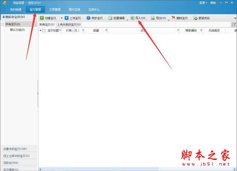The height and width of the screenshot is (171, 237).
Task: Select the 所有宝贝(0) list tab
Action: point(47,24)
